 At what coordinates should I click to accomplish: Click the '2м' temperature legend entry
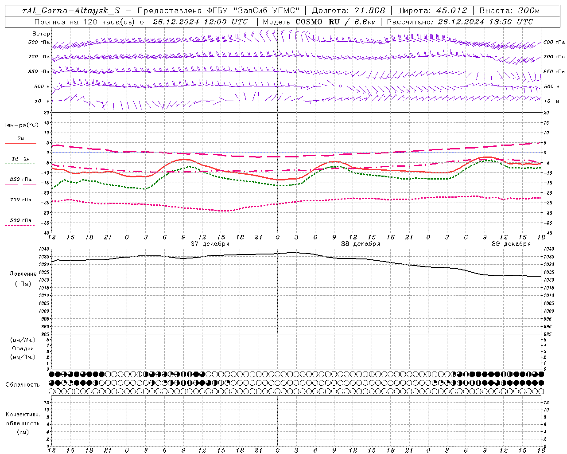pos(21,138)
